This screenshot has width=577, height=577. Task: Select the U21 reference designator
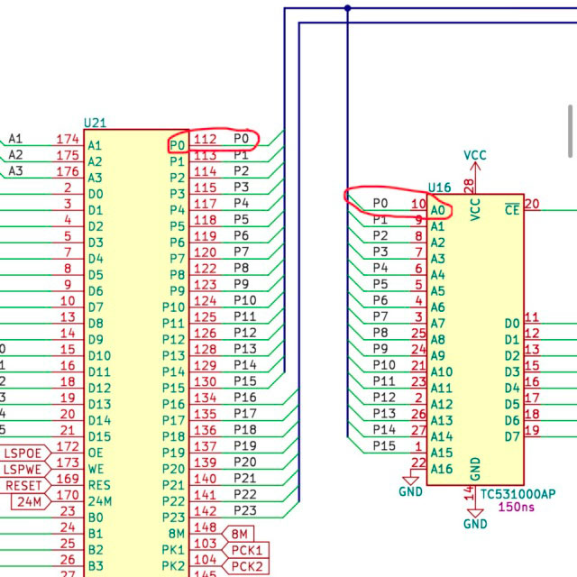(x=95, y=123)
